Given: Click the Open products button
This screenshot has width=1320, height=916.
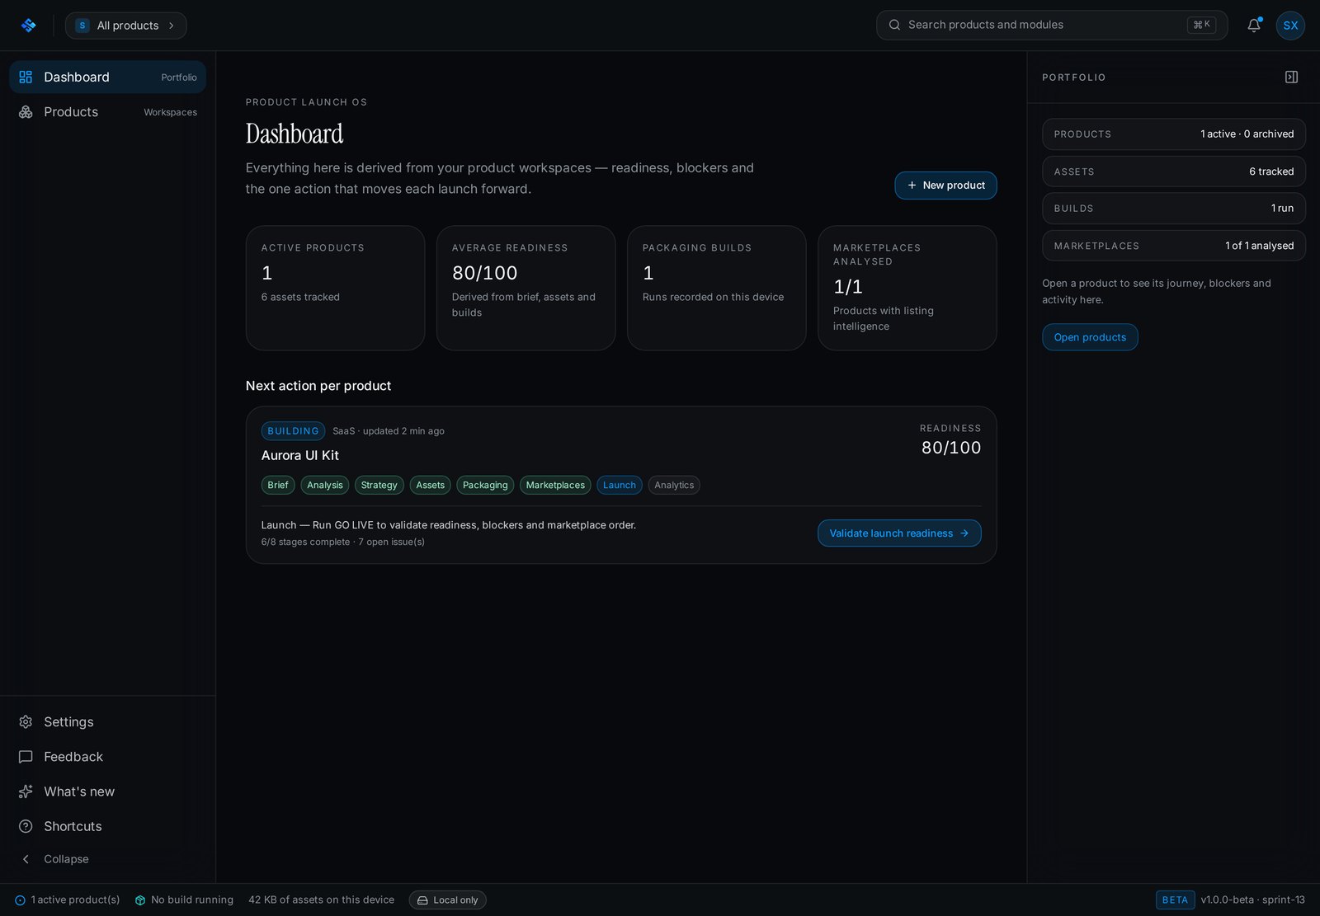Looking at the screenshot, I should [1090, 337].
